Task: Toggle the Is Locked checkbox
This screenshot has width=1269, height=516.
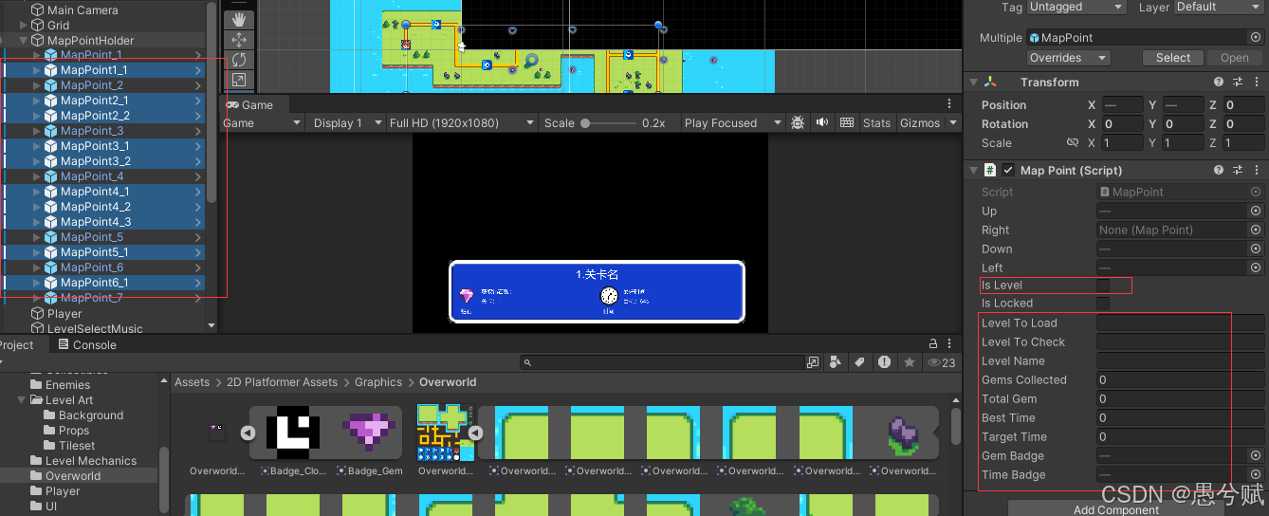Action: pos(1103,304)
